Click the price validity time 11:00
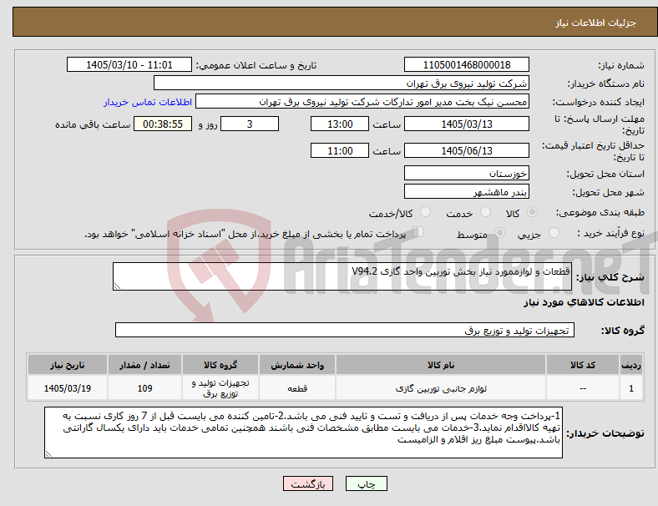 tap(340, 150)
